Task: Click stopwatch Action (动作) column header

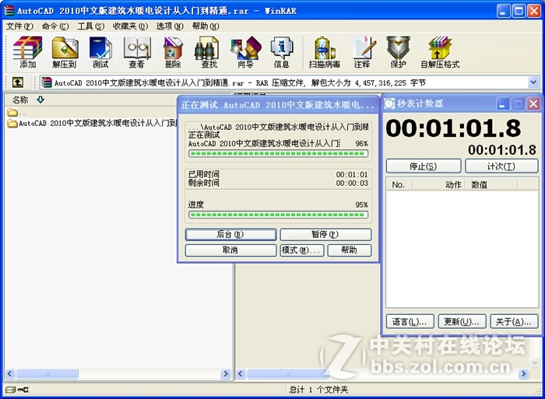Action: (438, 184)
